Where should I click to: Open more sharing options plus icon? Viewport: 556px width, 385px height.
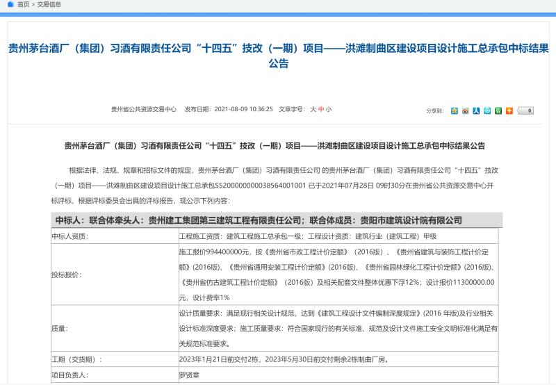click(x=509, y=110)
